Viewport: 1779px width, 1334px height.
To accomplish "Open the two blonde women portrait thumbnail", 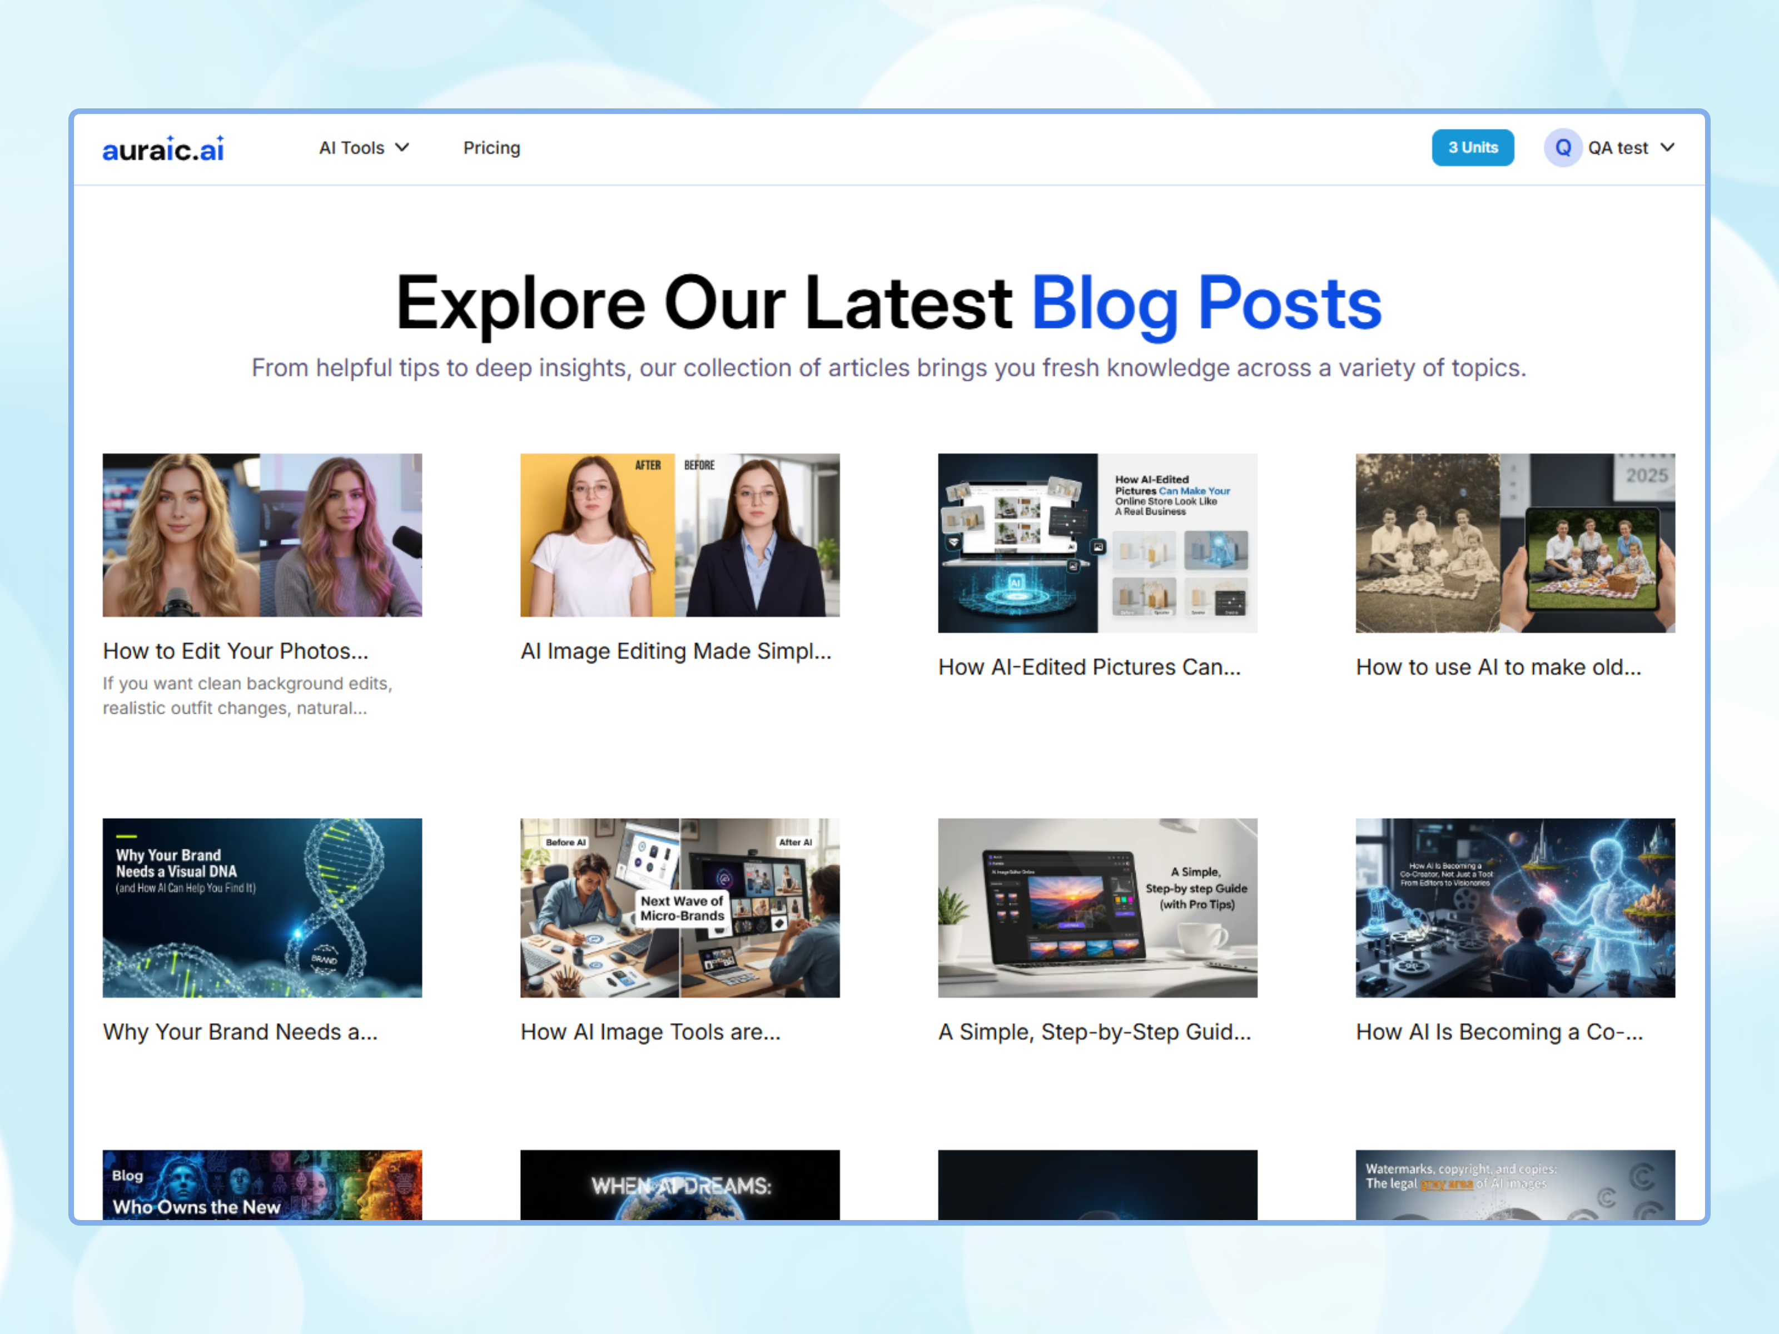I will 262,535.
